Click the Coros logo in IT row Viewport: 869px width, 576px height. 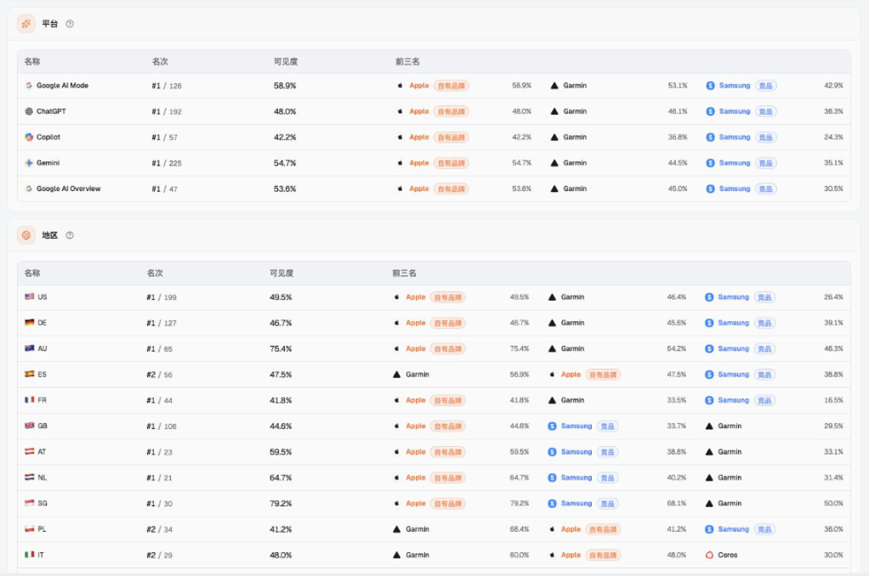(709, 555)
